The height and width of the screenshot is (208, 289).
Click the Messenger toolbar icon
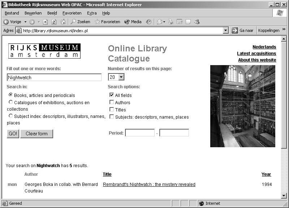[197, 22]
